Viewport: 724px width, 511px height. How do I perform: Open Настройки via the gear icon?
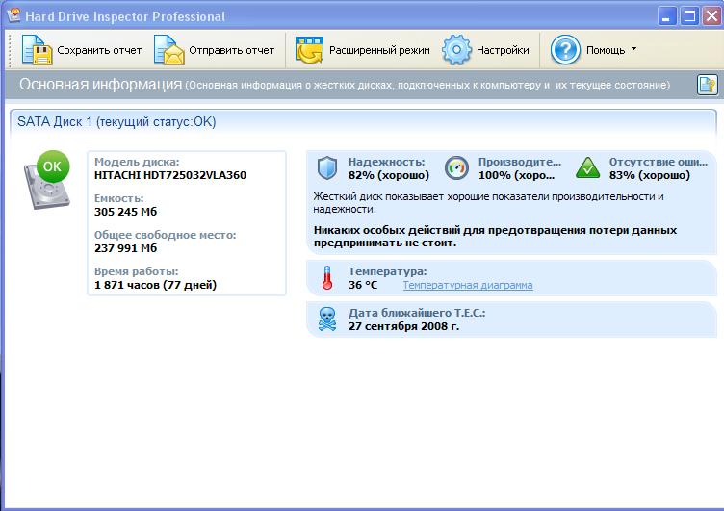coord(456,50)
